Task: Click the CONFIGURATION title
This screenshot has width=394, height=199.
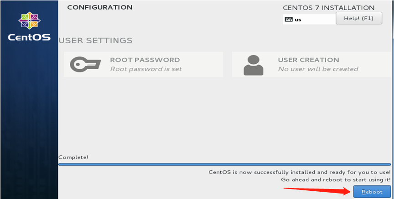Action: pyautogui.click(x=100, y=8)
